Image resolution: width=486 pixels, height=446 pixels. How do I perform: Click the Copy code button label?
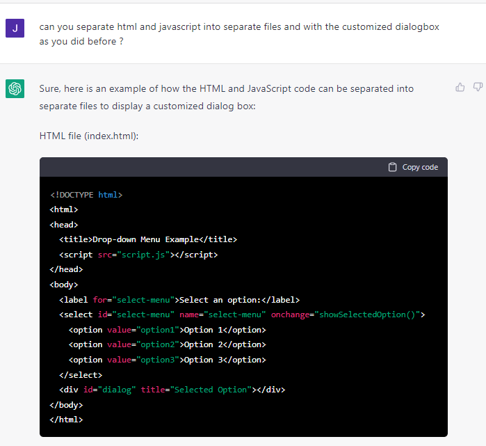(420, 167)
